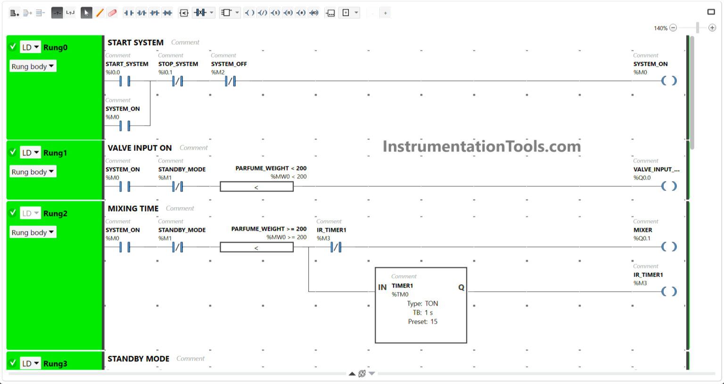
Task: Insert an operation block
Action: point(330,13)
